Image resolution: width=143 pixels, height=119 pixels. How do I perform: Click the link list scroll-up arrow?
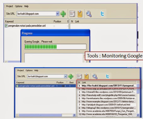tap(138, 82)
